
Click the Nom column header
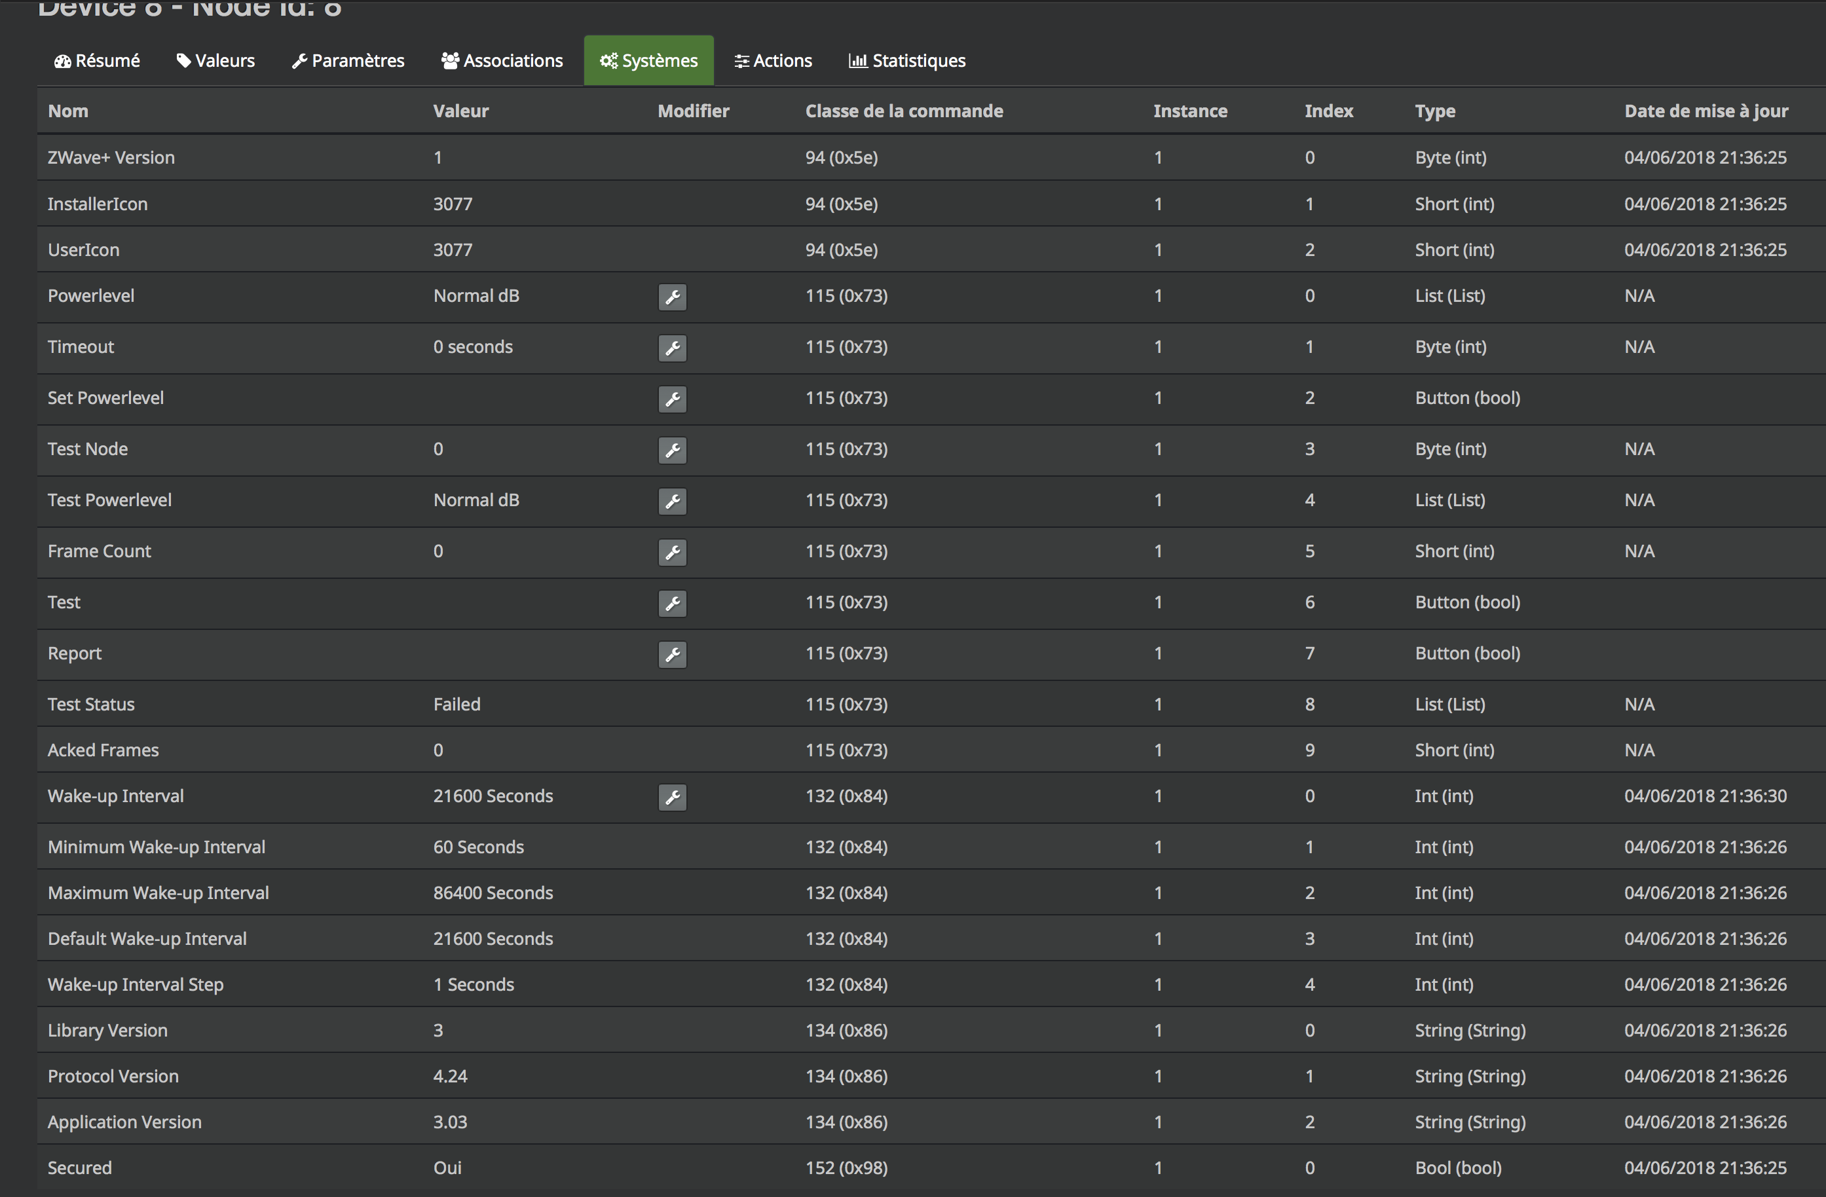(x=68, y=111)
